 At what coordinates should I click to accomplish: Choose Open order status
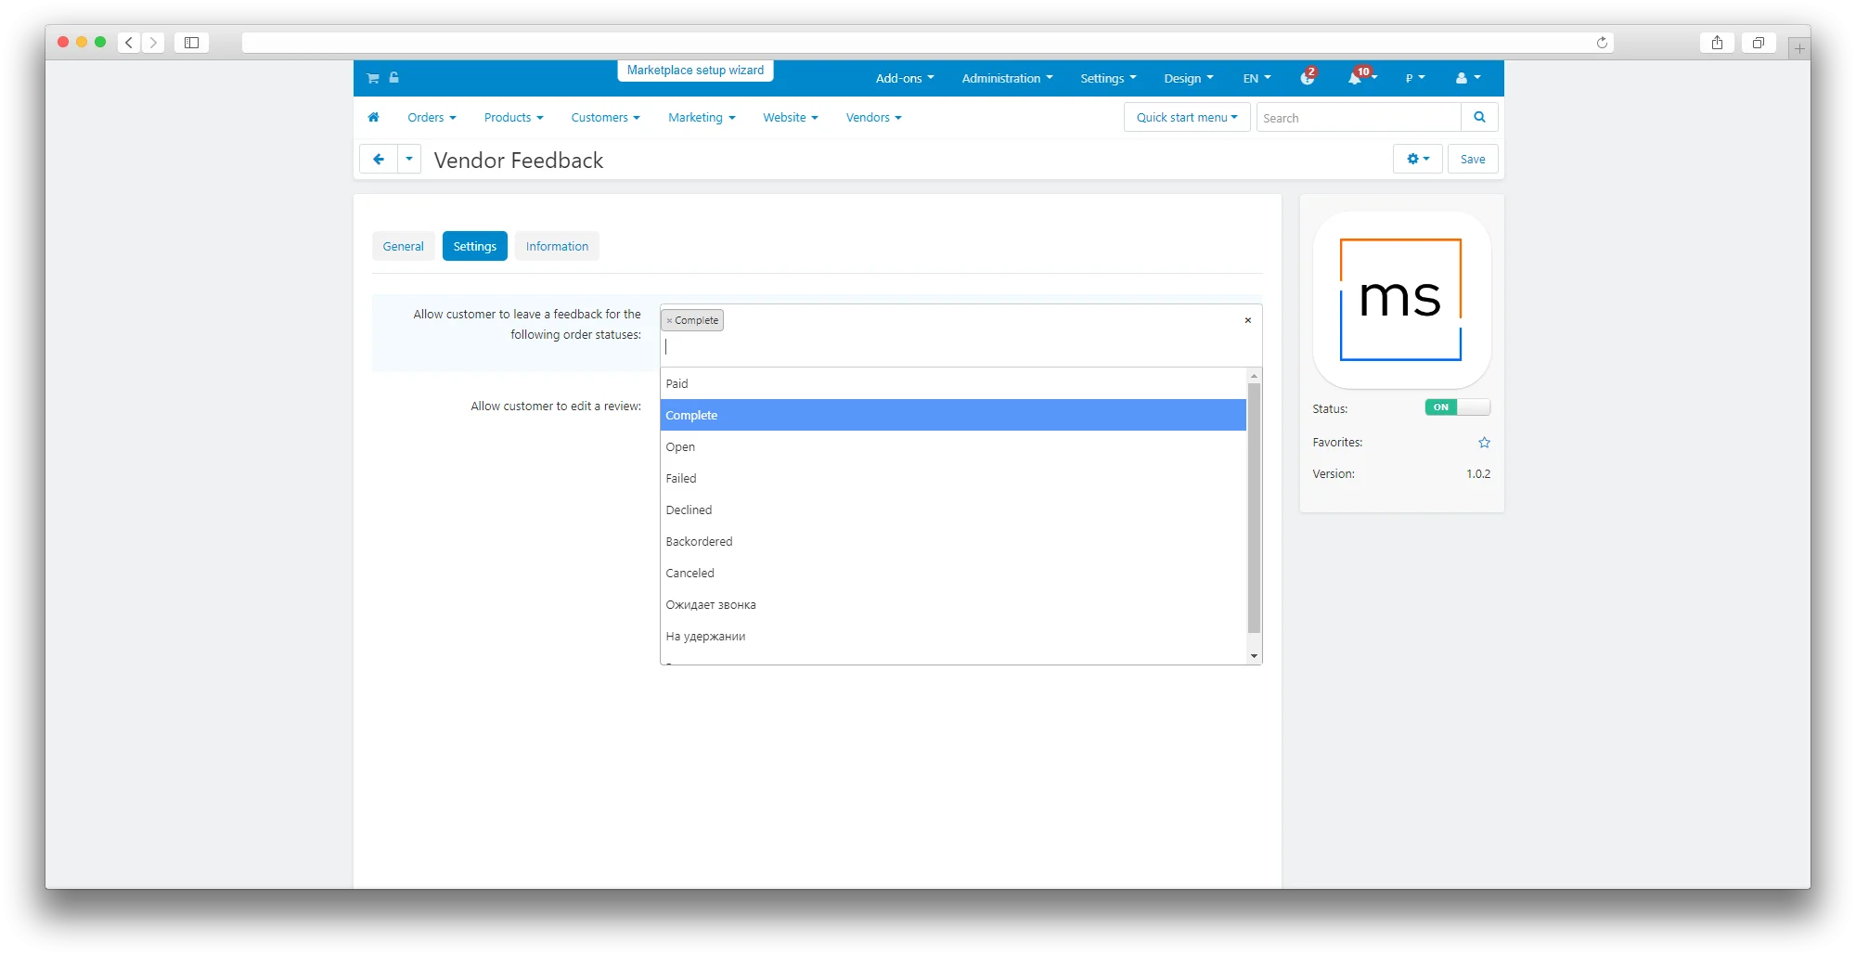tap(953, 446)
